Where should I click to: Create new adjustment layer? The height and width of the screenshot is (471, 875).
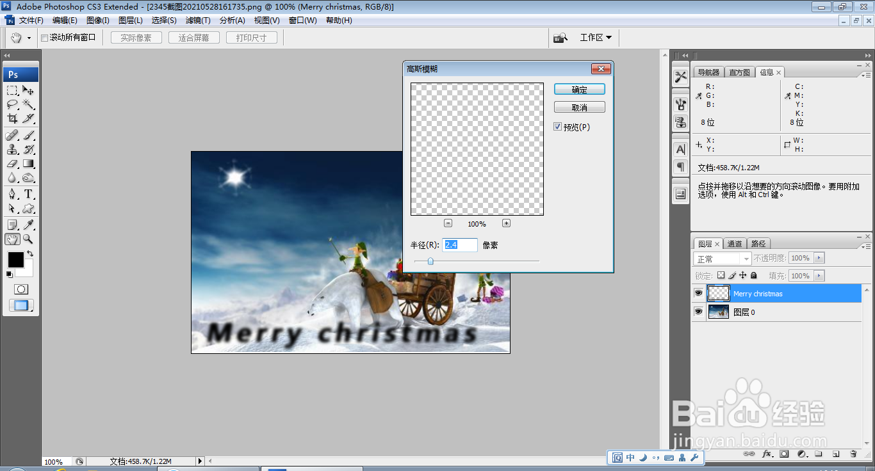point(801,454)
